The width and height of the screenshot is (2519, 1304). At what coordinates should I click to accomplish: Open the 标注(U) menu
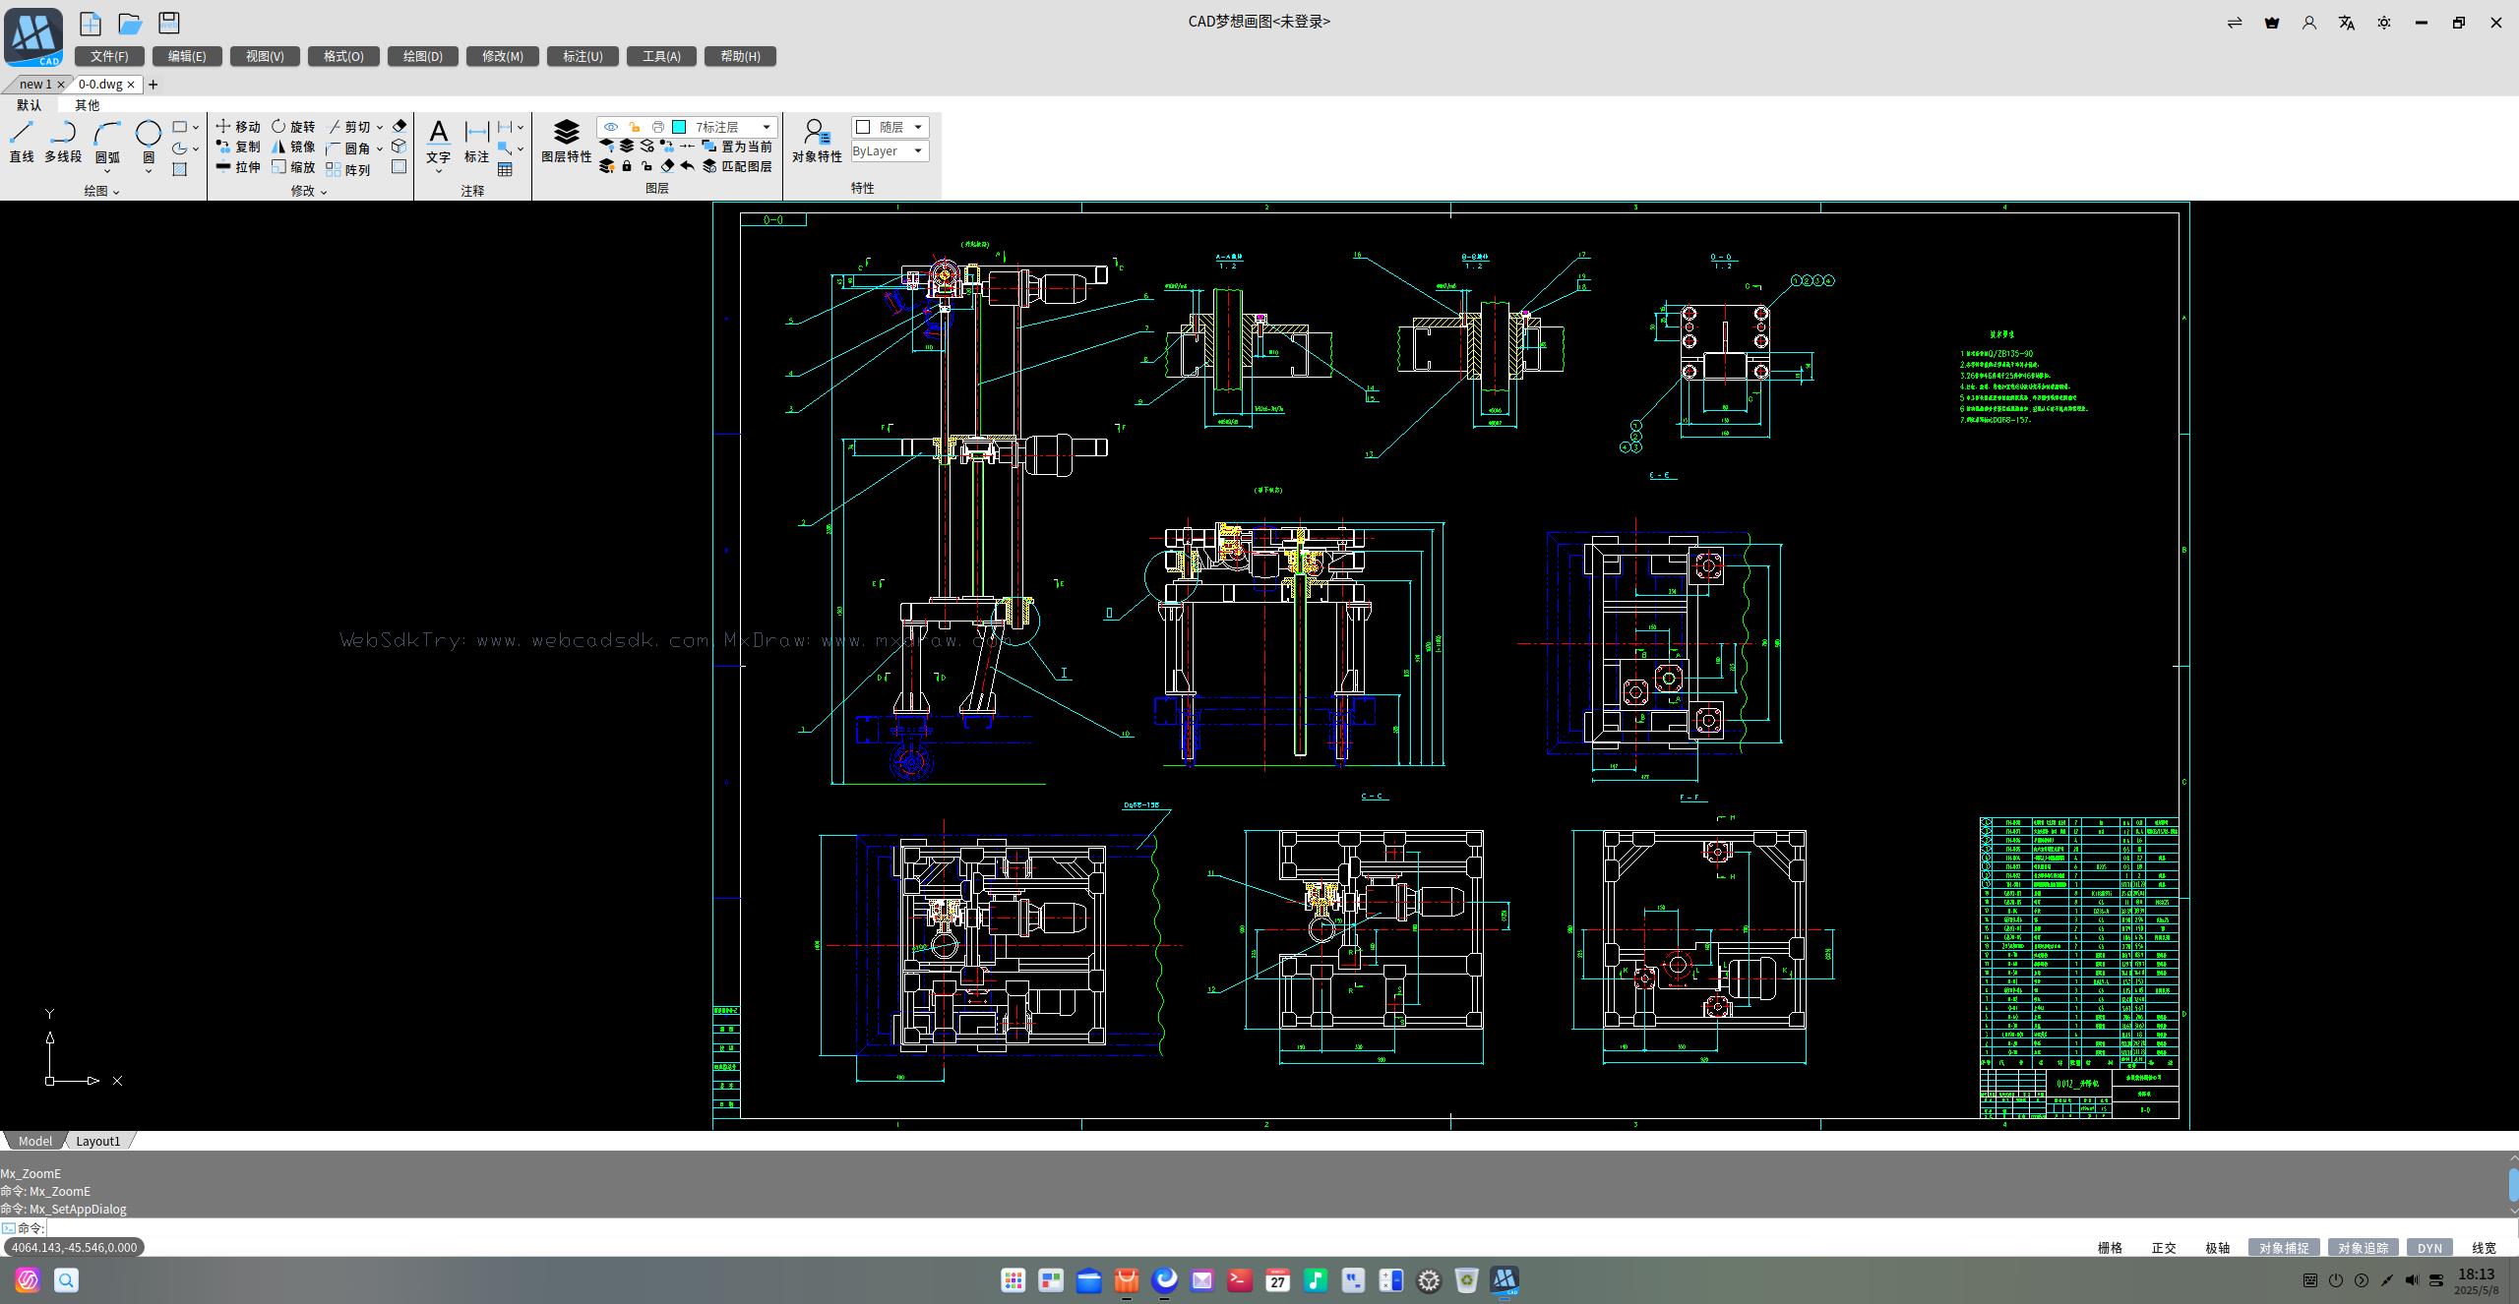pyautogui.click(x=583, y=56)
